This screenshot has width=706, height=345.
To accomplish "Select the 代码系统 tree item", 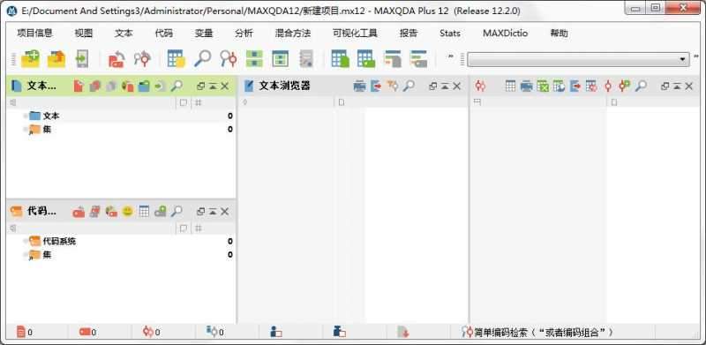I will 59,242.
